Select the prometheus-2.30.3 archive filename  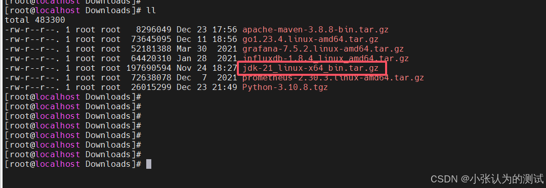tap(333, 77)
